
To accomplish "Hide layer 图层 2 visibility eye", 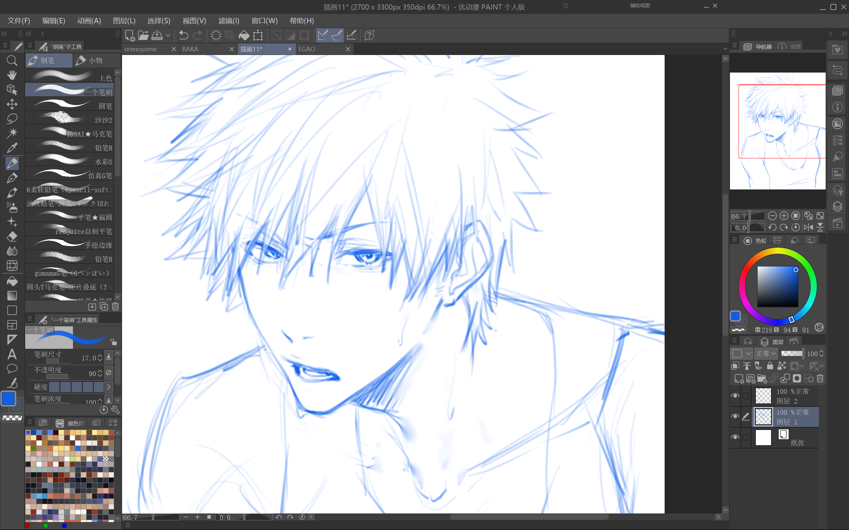I will (735, 396).
